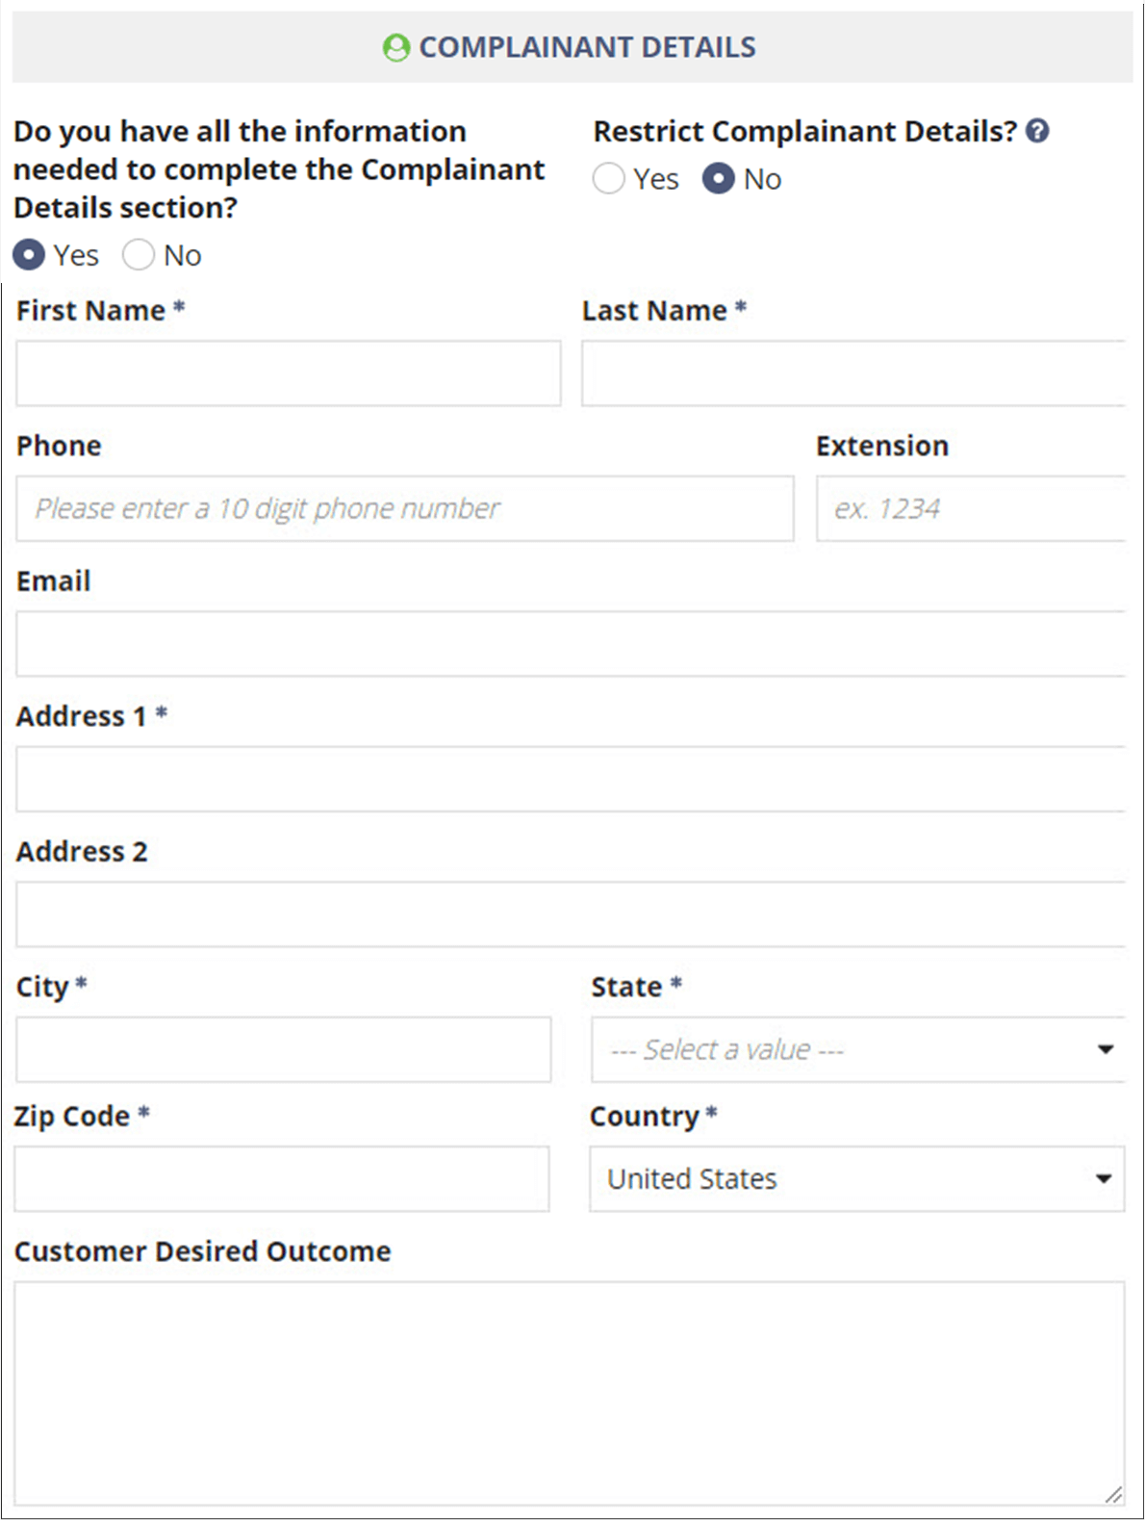The height and width of the screenshot is (1520, 1145).
Task: Click the State dropdown arrow to expand options
Action: point(1105,1049)
